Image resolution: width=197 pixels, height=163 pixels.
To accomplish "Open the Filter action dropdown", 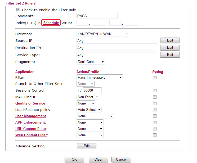I will [x=100, y=78].
